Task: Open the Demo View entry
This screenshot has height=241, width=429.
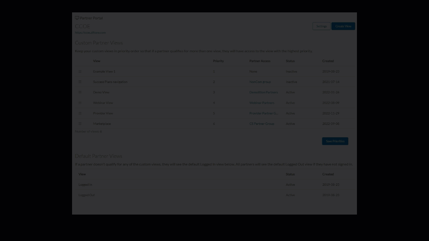Action: (101, 92)
